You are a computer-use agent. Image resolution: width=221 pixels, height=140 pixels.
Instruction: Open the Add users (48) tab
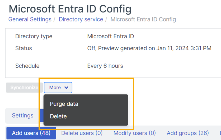pos(31,133)
